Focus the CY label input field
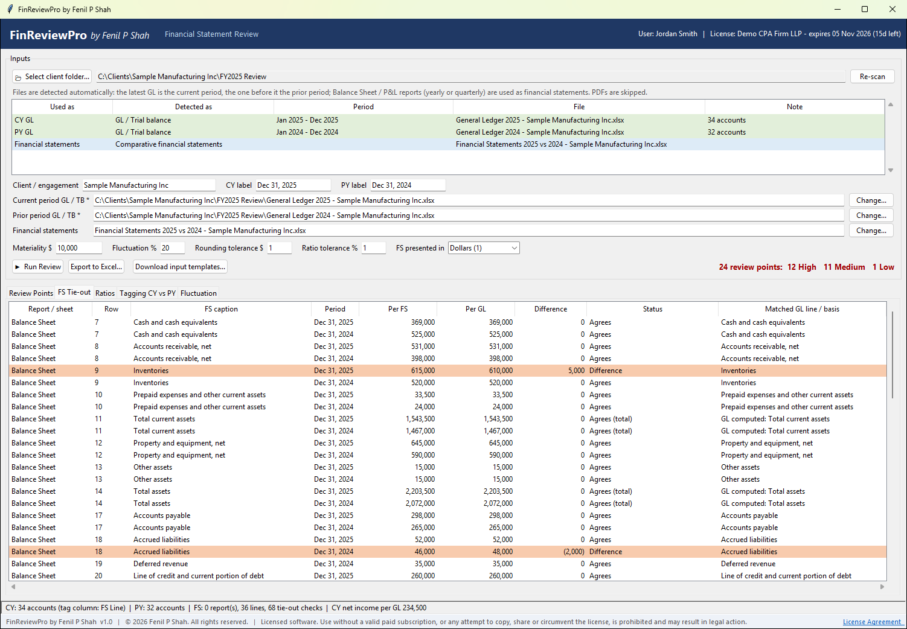Screen dimensions: 907x629 coord(293,185)
